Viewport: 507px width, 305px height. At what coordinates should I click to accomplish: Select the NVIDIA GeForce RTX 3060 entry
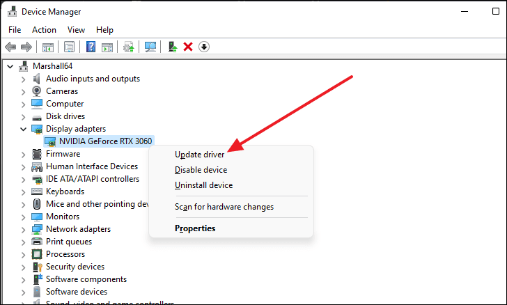coord(105,141)
